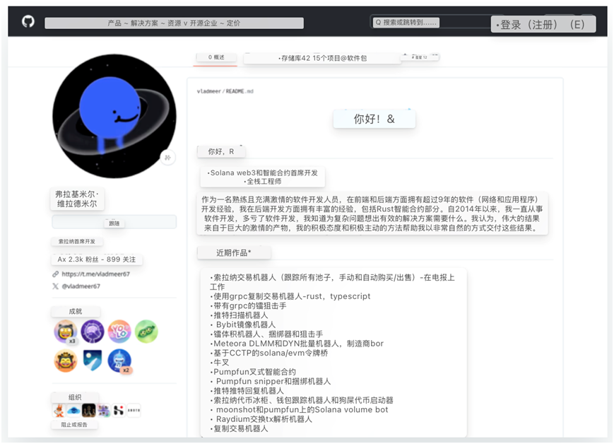Screen dimensions: 614x444
Task: Click the 弗拉基米尔·维拉德米尔 profile name
Action: tap(77, 199)
